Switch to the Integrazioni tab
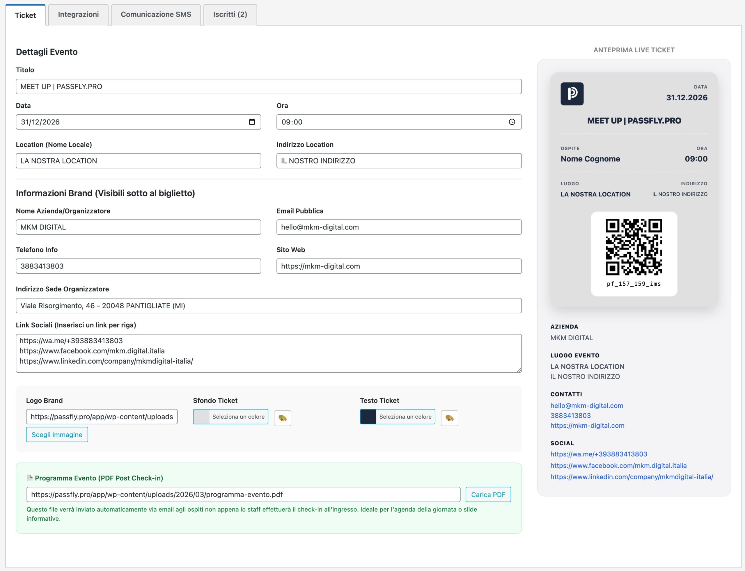Screen dimensions: 745x571 78,15
